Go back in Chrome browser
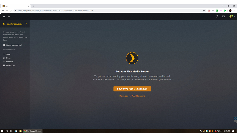Image resolution: width=237 pixels, height=133 pixels. (3, 11)
